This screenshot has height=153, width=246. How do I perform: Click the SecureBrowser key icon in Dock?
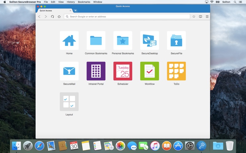coord(201,146)
